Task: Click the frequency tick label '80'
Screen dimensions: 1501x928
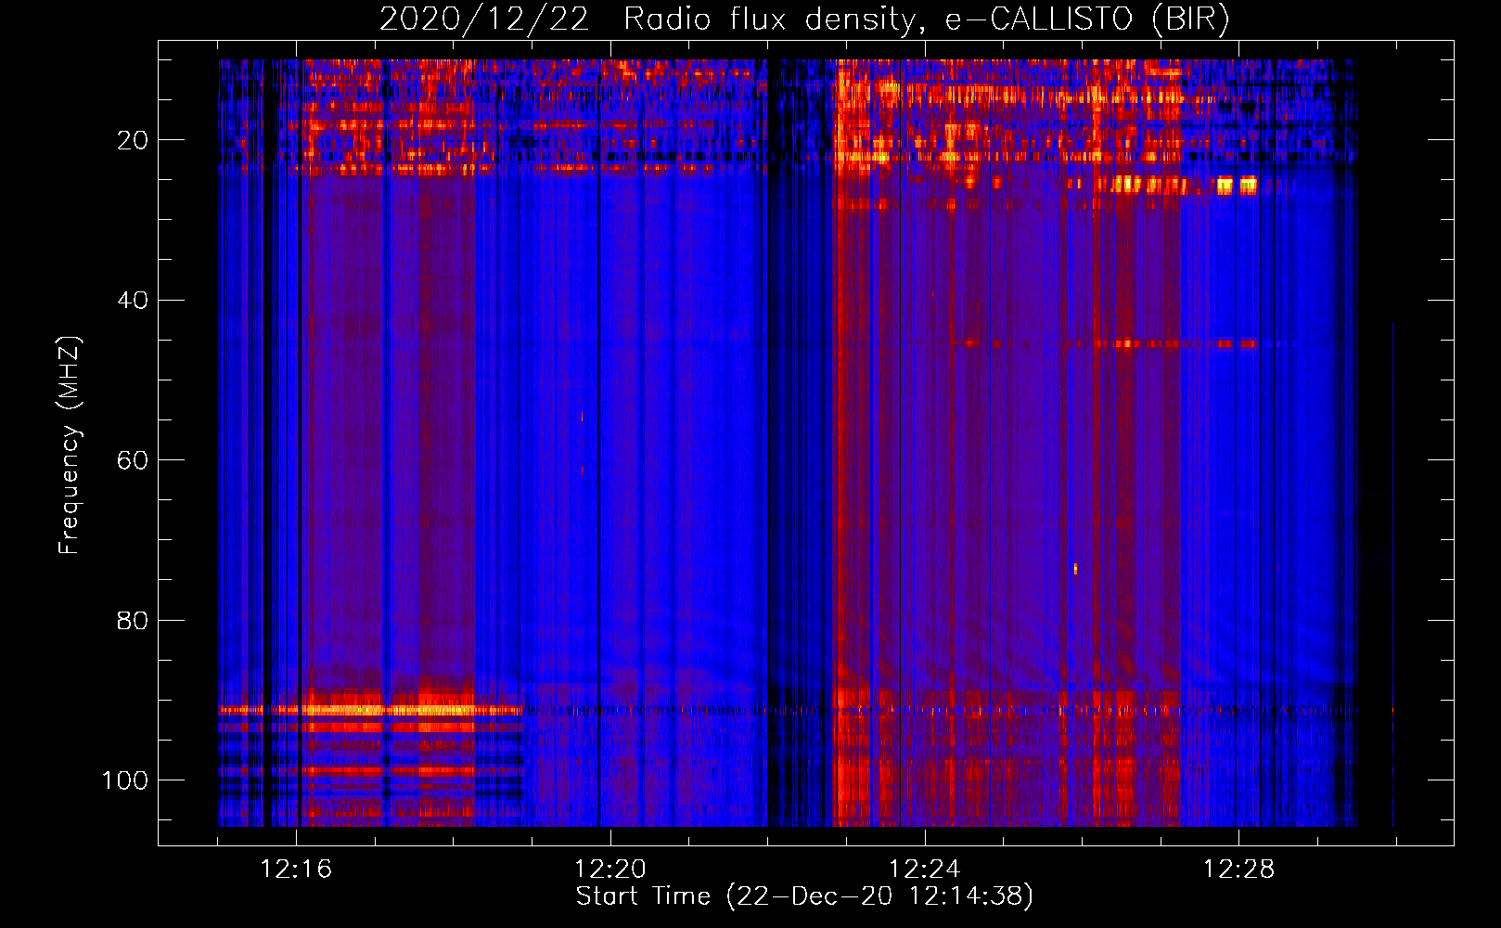Action: [x=132, y=620]
